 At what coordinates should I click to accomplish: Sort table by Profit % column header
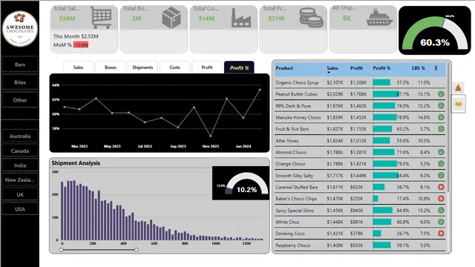click(381, 68)
